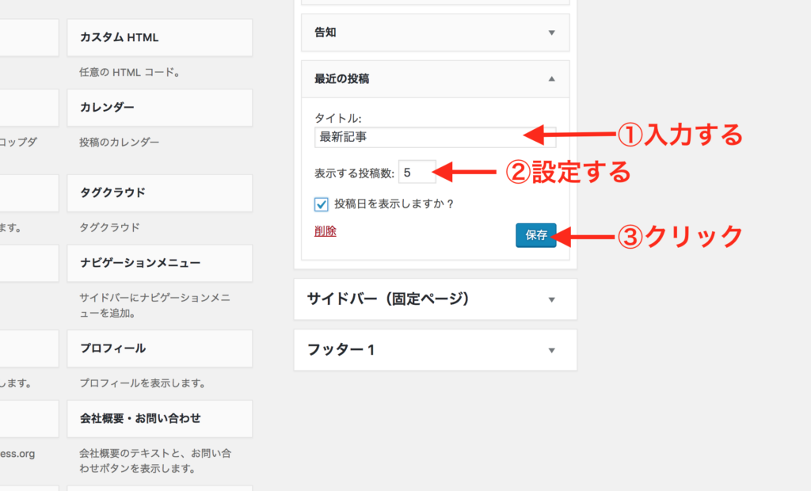Expand the サイドバー（固定ページ） arrow
The image size is (811, 491).
552,299
